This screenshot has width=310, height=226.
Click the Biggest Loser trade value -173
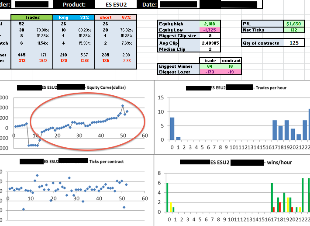(210, 72)
